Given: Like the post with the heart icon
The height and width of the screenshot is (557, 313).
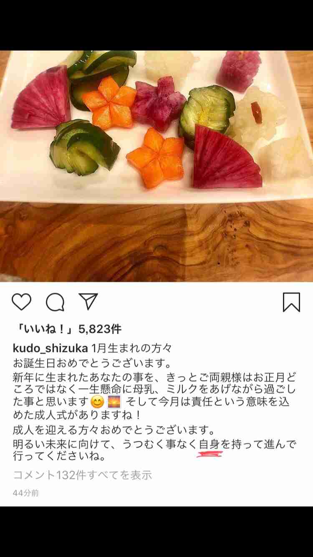Looking at the screenshot, I should coord(21,302).
